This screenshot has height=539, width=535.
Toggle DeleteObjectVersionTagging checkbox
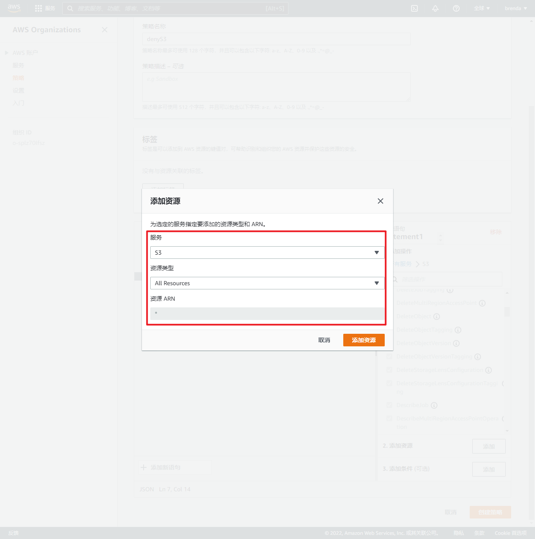click(389, 356)
